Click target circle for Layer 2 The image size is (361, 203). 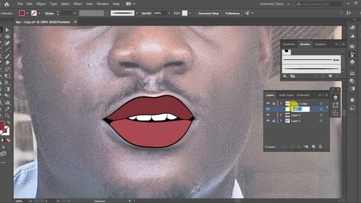coord(321,115)
